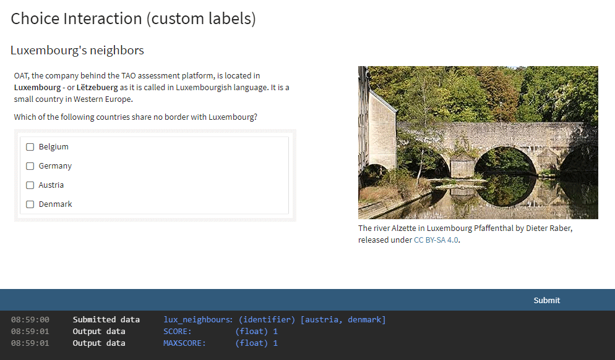Click the MAXSCORE output data line
615x360 pixels.
pos(184,343)
